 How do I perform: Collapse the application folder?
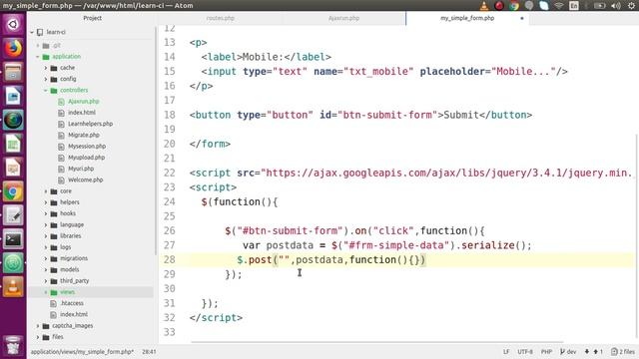tap(38, 57)
